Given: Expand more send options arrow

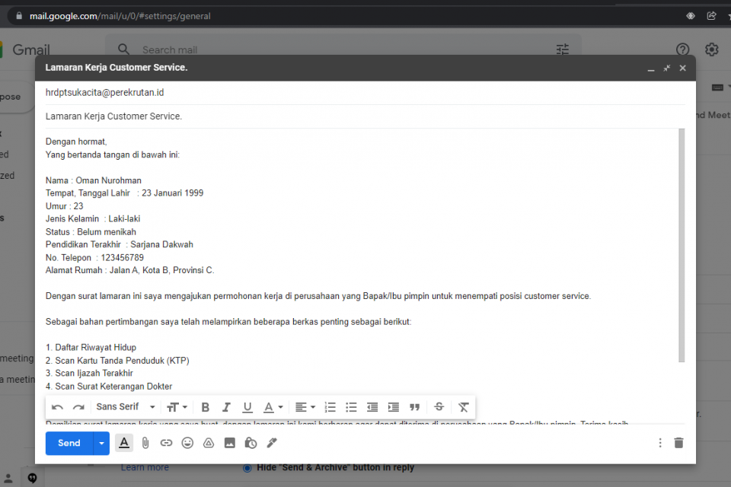Looking at the screenshot, I should (x=102, y=443).
